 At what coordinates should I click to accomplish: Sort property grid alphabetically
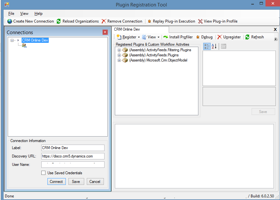214,46
